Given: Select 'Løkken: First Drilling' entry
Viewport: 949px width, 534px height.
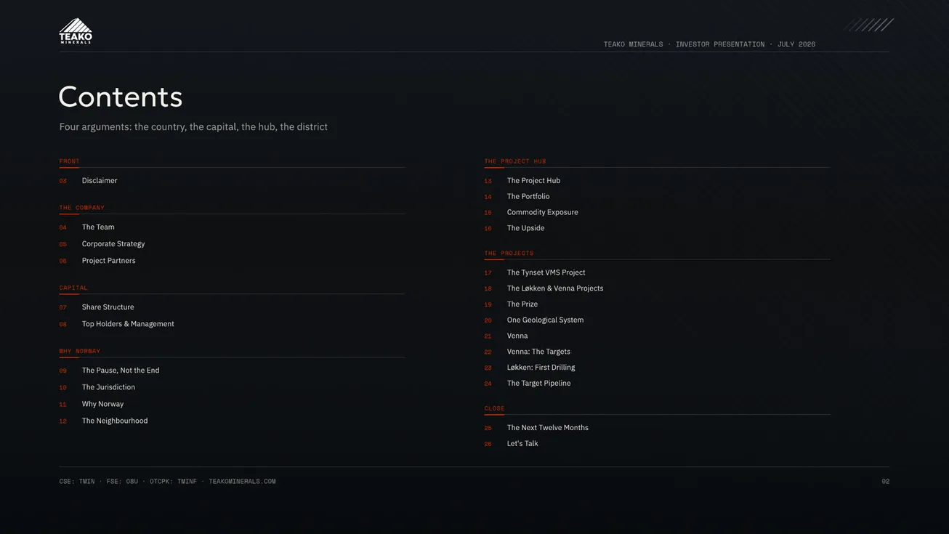Looking at the screenshot, I should tap(541, 368).
